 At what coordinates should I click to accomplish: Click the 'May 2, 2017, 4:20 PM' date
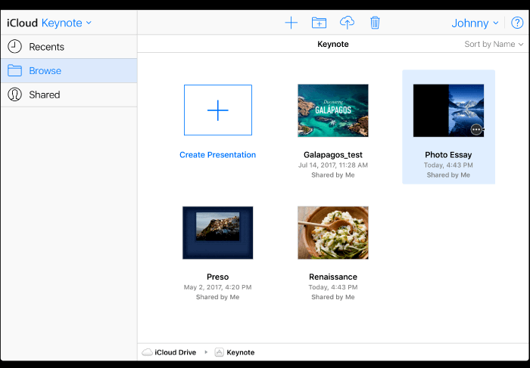(218, 287)
